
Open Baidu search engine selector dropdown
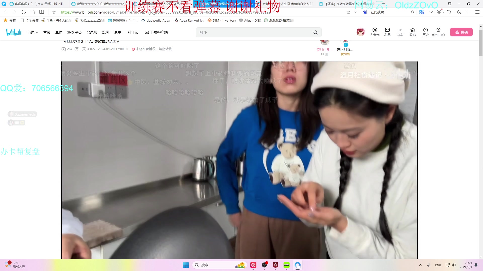366,12
